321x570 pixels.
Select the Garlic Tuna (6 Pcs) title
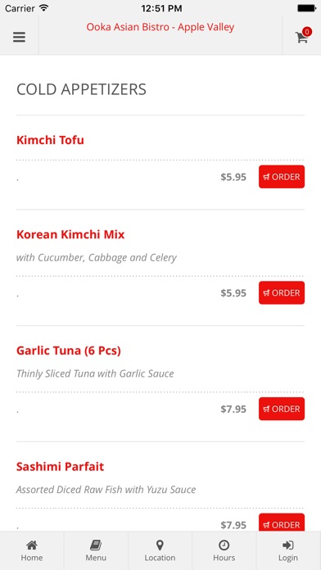click(x=69, y=351)
